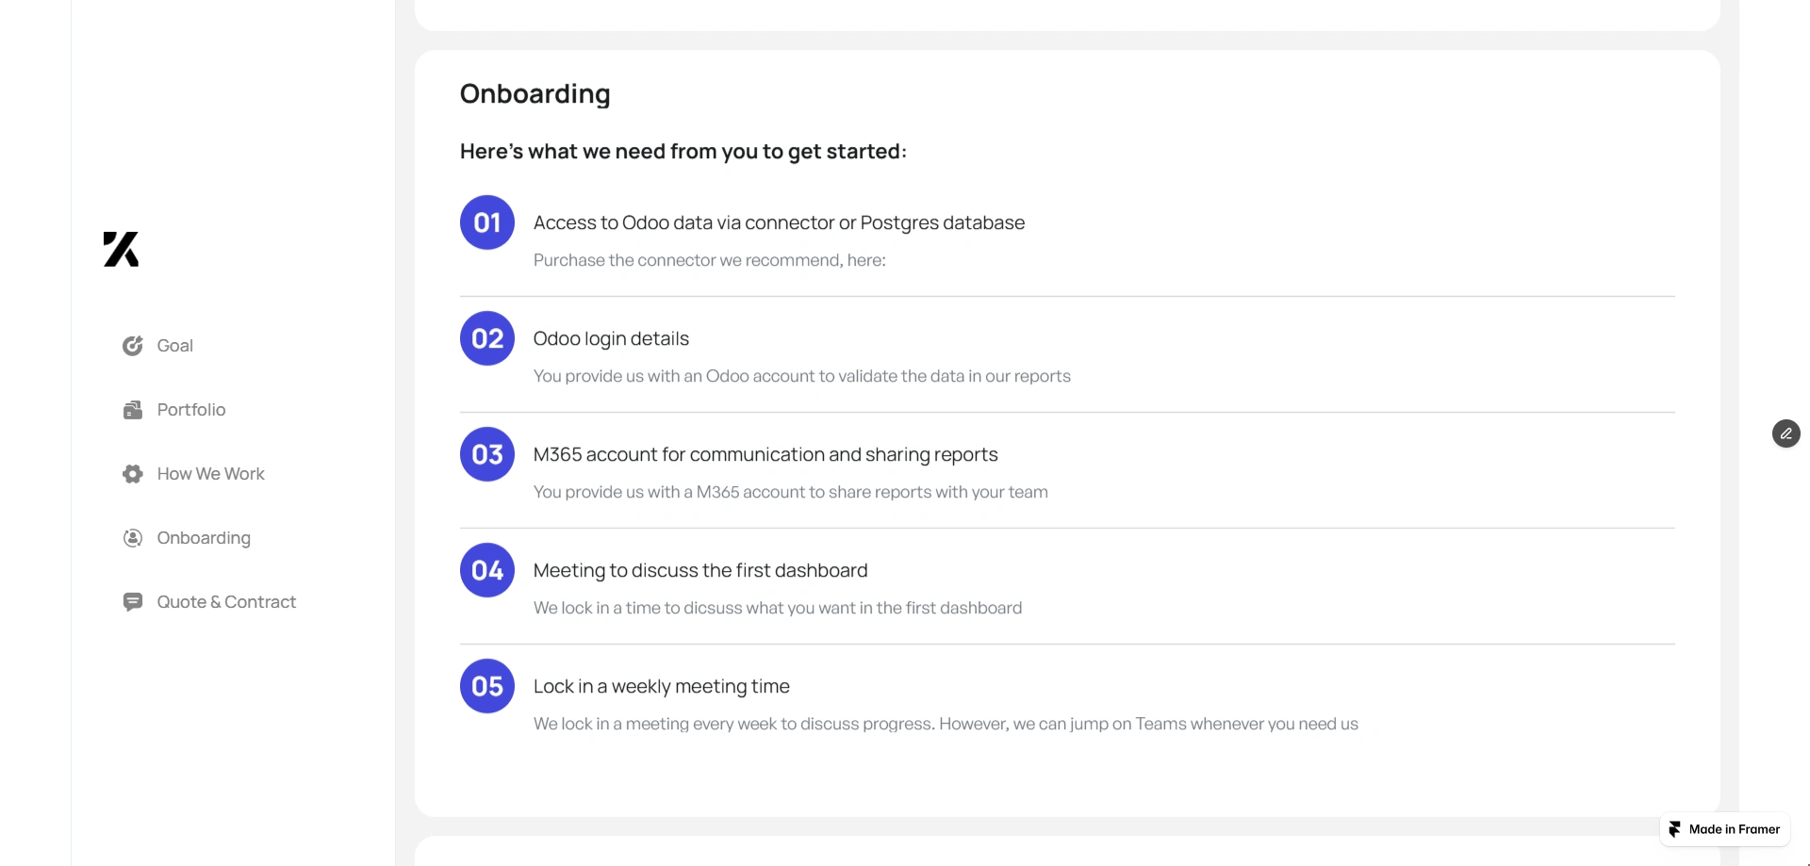The height and width of the screenshot is (866, 1810).
Task: Click the round edit pencil button
Action: coord(1785,433)
